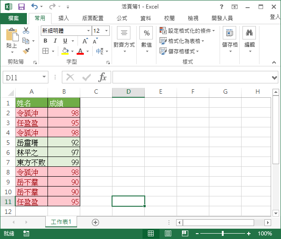Image resolution: width=281 pixels, height=239 pixels.
Task: Click the Paste (貼上) clipboard icon
Action: pyautogui.click(x=12, y=35)
